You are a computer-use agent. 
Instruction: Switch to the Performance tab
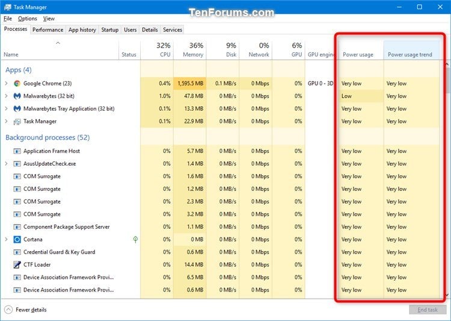[48, 30]
